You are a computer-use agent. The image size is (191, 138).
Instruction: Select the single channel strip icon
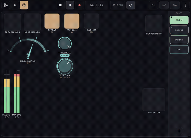coord(15,5)
